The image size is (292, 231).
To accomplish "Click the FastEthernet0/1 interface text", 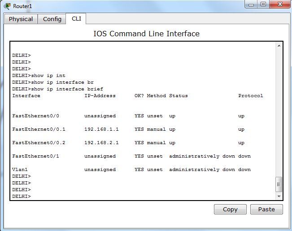I will 35,156.
